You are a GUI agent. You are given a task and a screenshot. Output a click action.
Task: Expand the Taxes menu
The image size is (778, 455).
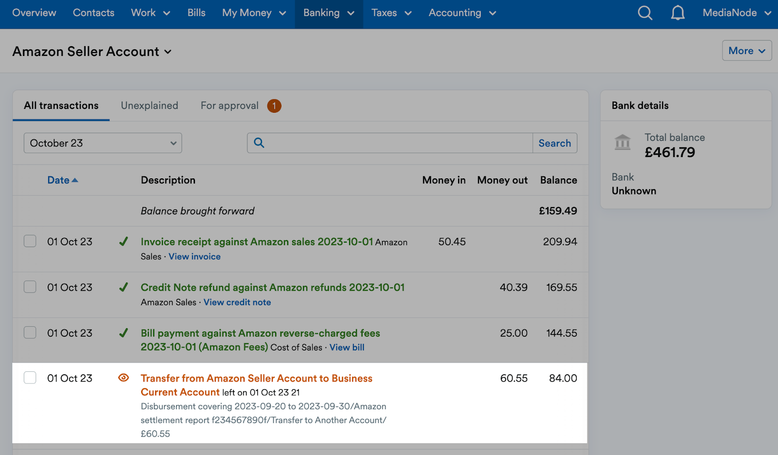coord(391,13)
